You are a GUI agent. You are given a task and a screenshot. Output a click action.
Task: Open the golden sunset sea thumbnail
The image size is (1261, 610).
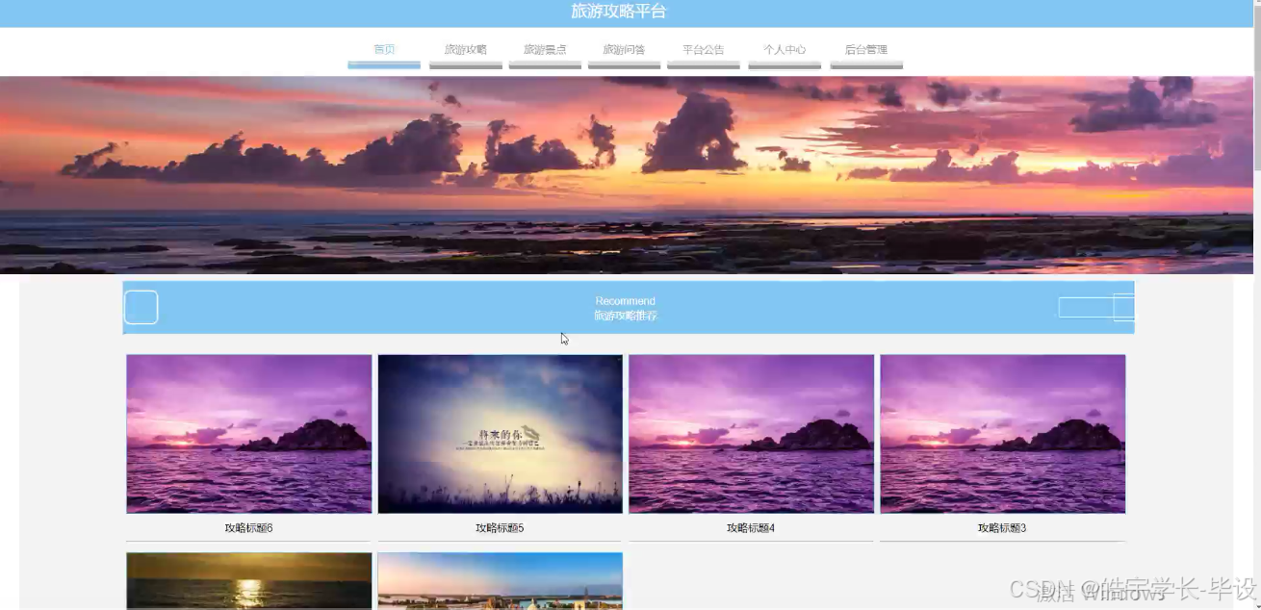(x=249, y=581)
